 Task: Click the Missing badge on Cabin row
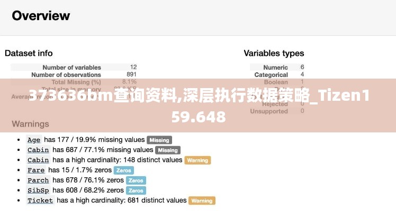(x=168, y=150)
